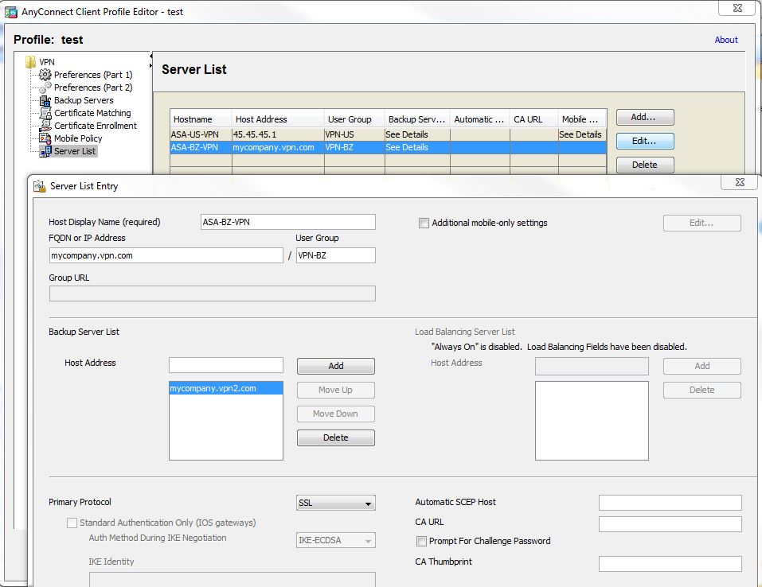The width and height of the screenshot is (762, 587).
Task: Click the Certificate Enrollment icon
Action: tap(45, 125)
